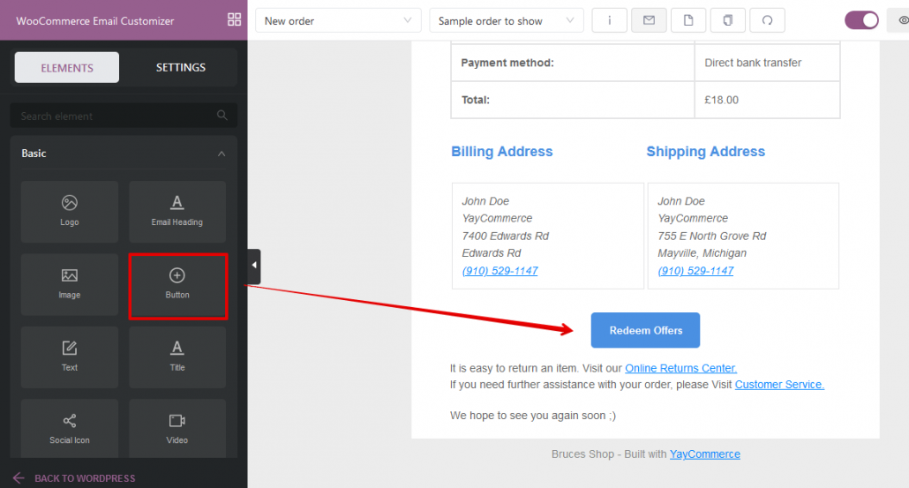Add the Text element
The width and height of the screenshot is (909, 488).
tap(70, 357)
